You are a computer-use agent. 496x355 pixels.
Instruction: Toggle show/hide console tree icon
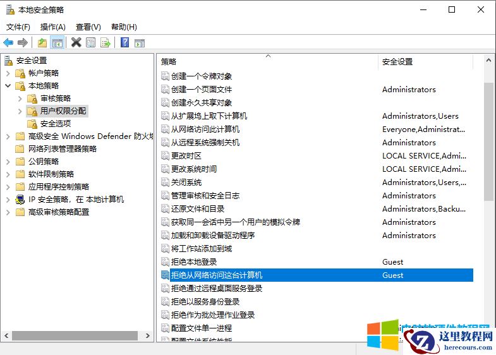click(57, 43)
